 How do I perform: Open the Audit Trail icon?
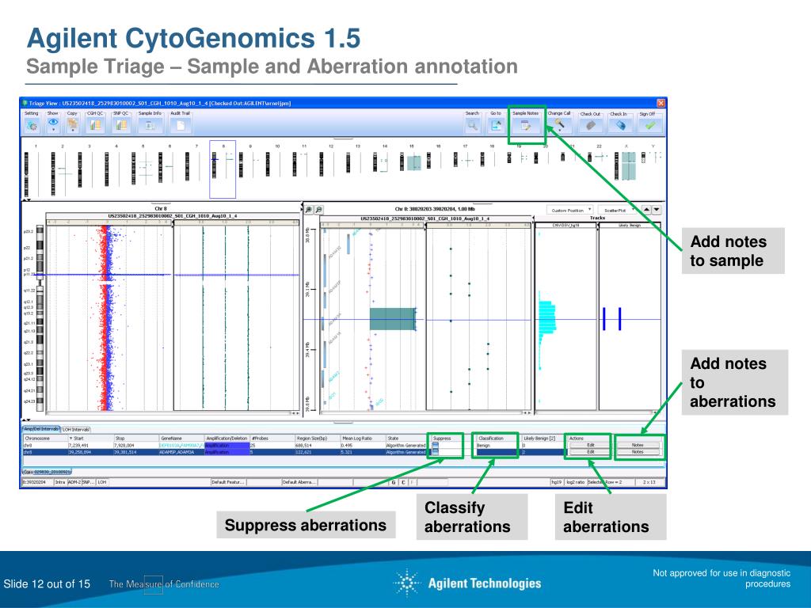point(180,125)
